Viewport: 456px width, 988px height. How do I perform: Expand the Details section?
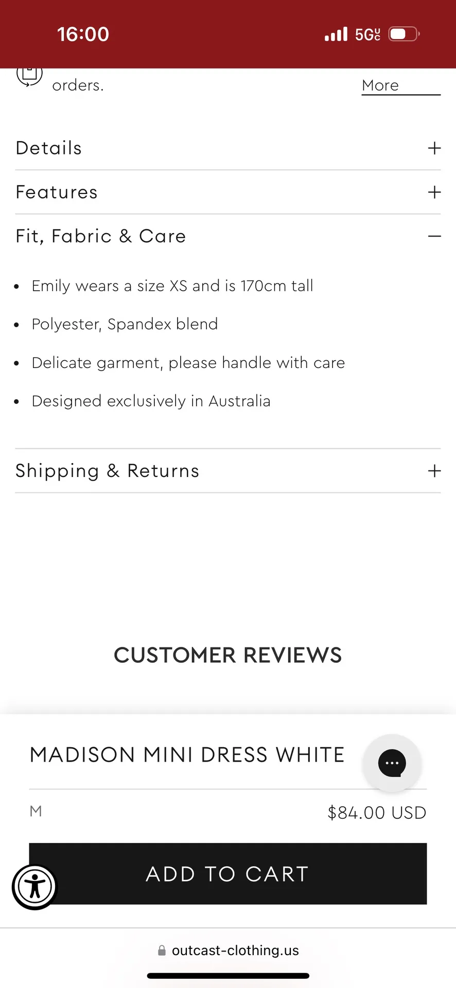228,148
